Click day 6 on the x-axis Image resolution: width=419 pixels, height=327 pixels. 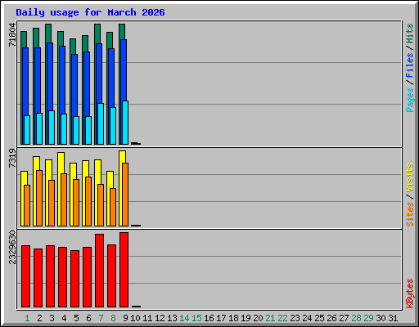click(88, 318)
